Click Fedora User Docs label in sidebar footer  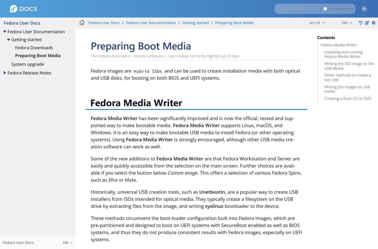coord(18,243)
